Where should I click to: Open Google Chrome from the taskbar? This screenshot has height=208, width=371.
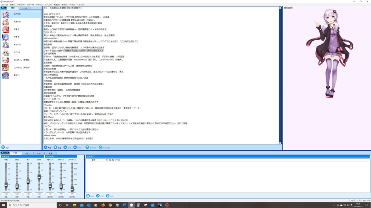(110, 205)
